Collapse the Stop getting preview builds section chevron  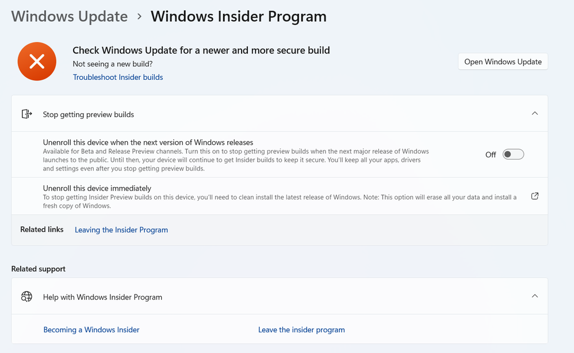coord(534,113)
